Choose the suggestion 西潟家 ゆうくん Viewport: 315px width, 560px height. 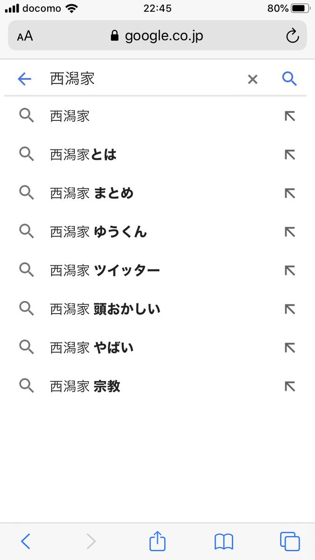(157, 231)
